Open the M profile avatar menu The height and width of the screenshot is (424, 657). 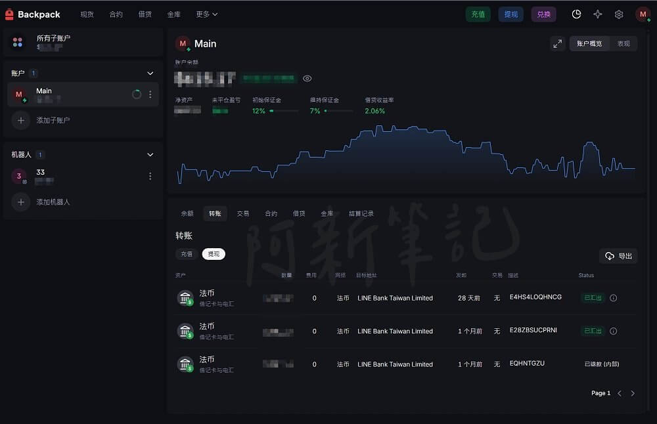[x=643, y=14]
